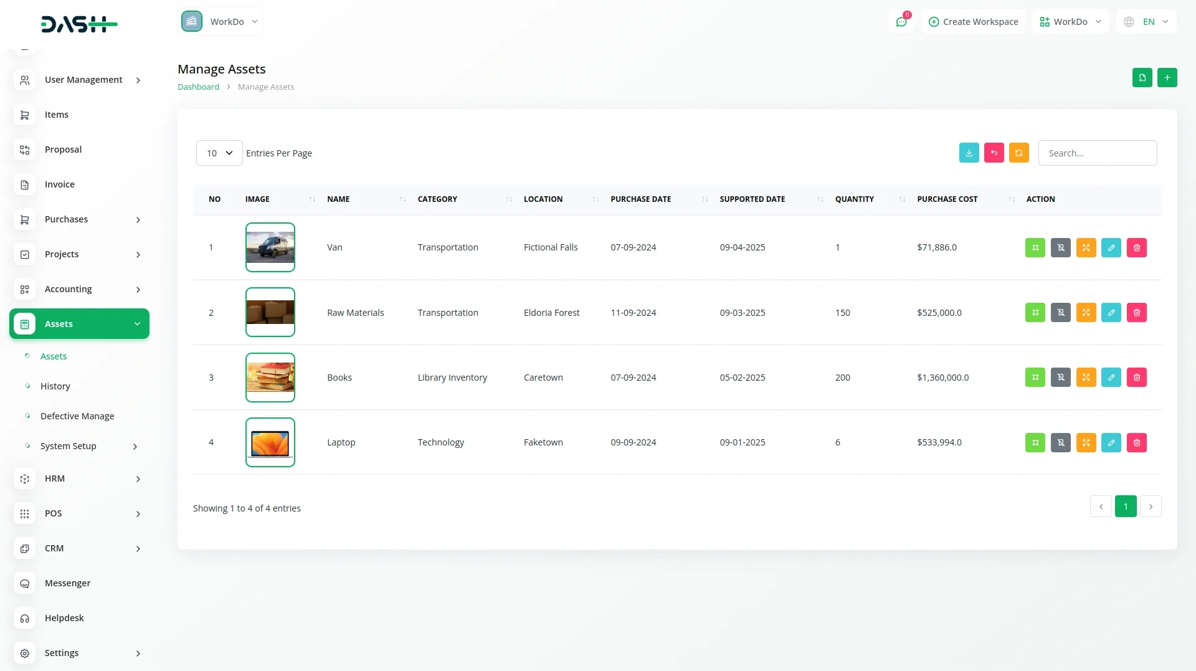Click the gray action icon for Raw Materials
Viewport: 1196px width, 671px height.
click(x=1060, y=313)
